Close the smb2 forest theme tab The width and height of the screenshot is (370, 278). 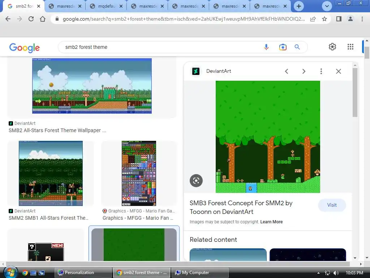(x=39, y=6)
